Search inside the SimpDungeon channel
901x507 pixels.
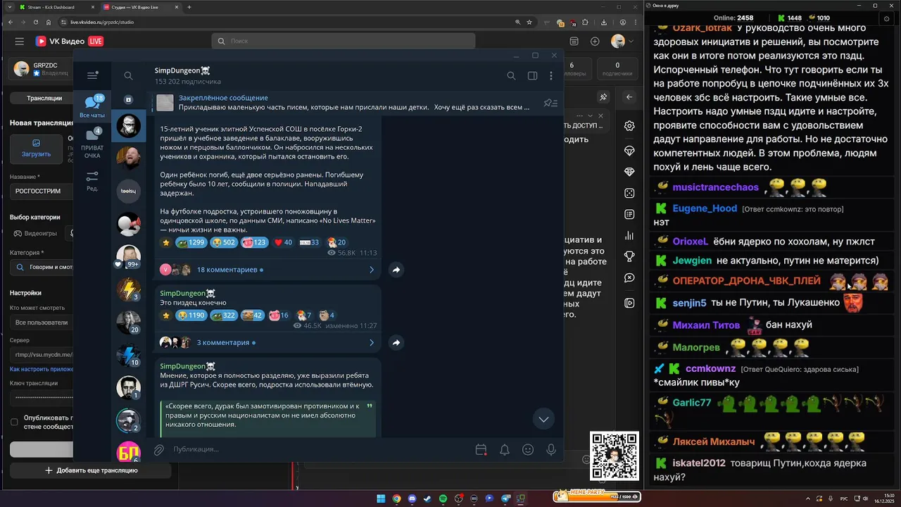click(511, 75)
